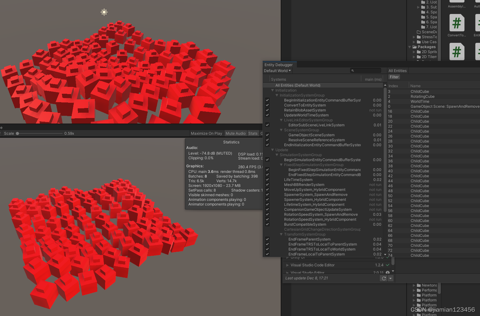Collapse the InitializationSystemGroup tree item

(x=277, y=95)
